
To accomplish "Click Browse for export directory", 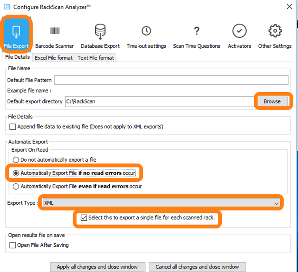I will pos(272,101).
